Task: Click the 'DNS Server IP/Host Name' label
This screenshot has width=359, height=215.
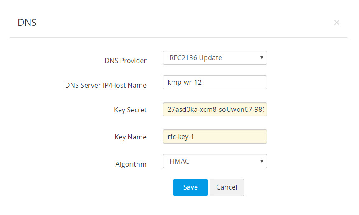Action: click(106, 85)
